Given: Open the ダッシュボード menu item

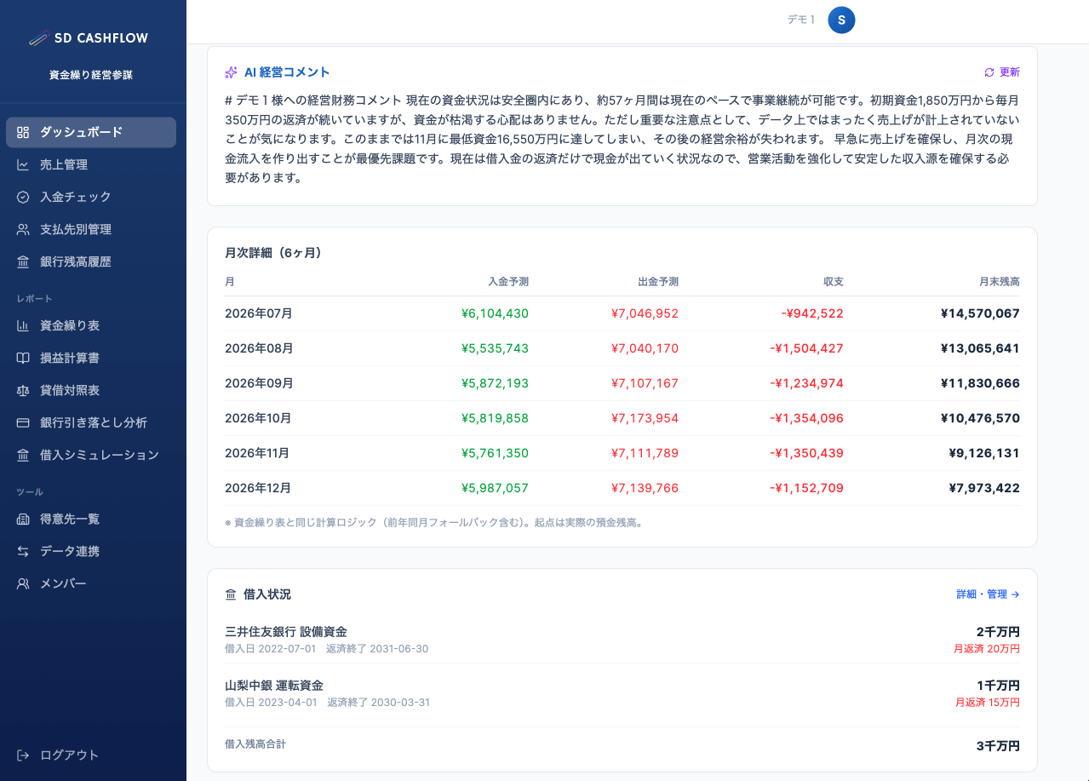Looking at the screenshot, I should pyautogui.click(x=91, y=132).
